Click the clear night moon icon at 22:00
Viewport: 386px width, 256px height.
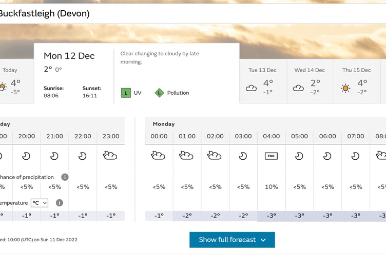click(x=83, y=156)
